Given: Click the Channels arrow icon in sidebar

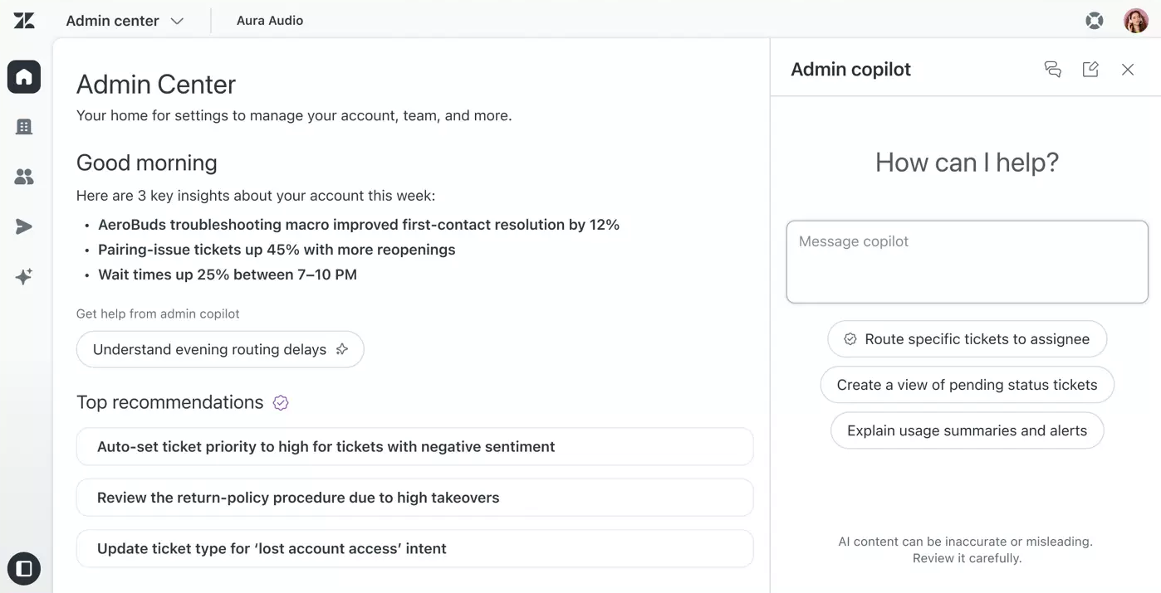Looking at the screenshot, I should (x=23, y=226).
